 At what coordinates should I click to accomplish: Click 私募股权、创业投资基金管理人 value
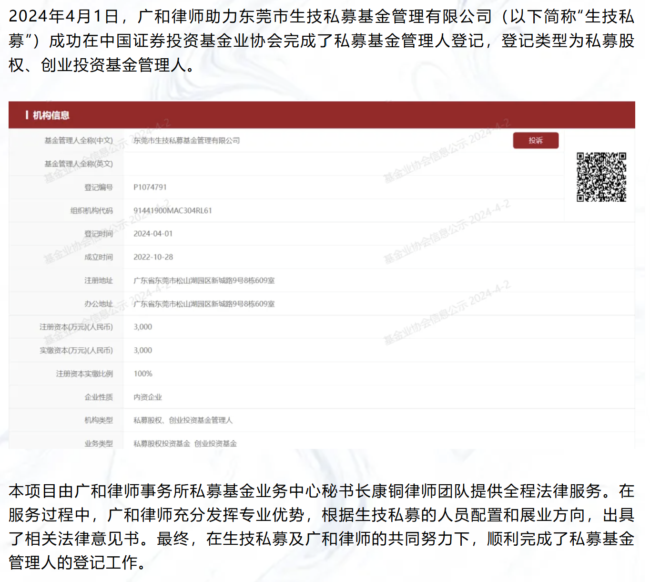(x=183, y=420)
